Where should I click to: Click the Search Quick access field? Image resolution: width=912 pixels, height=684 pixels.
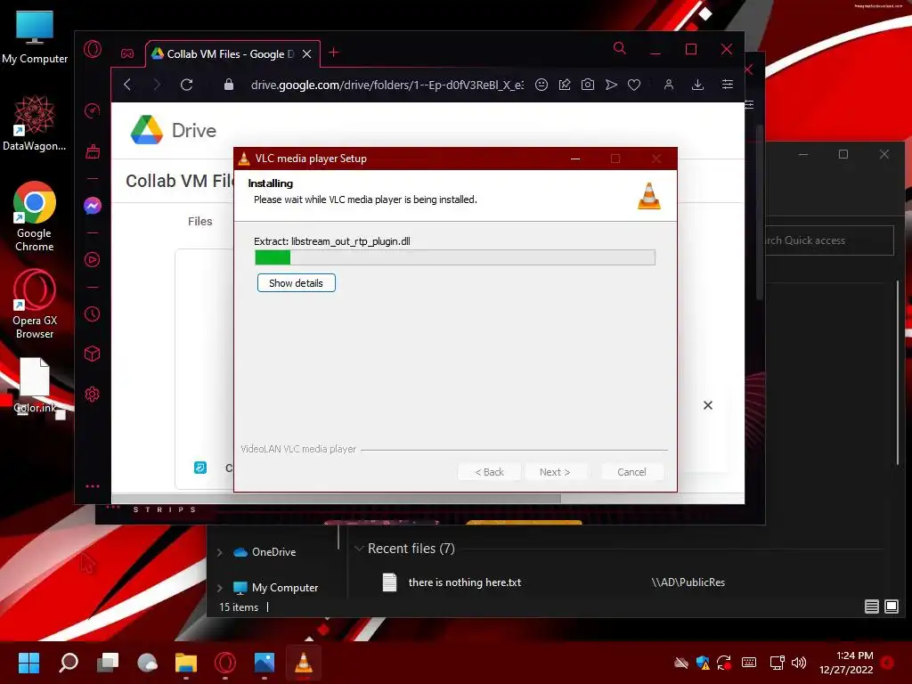pyautogui.click(x=828, y=240)
